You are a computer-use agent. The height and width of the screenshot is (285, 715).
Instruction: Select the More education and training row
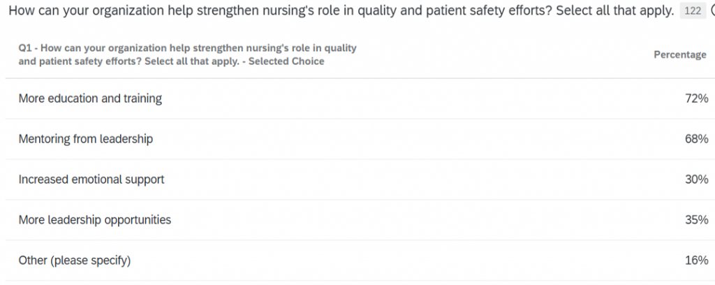[x=90, y=98]
